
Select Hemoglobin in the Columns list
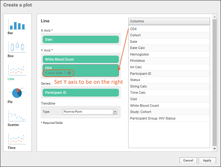[139, 54]
